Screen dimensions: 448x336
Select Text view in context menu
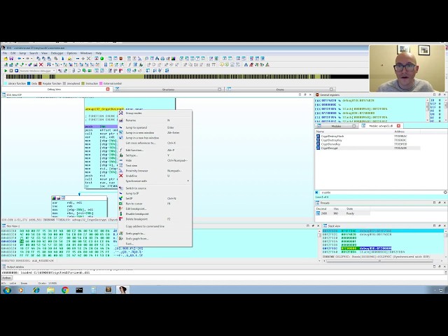click(155, 165)
